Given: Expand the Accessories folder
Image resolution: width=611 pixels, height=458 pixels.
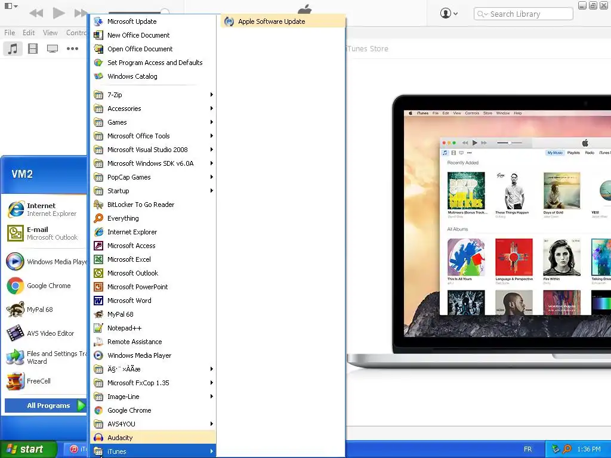Looking at the screenshot, I should [x=153, y=109].
